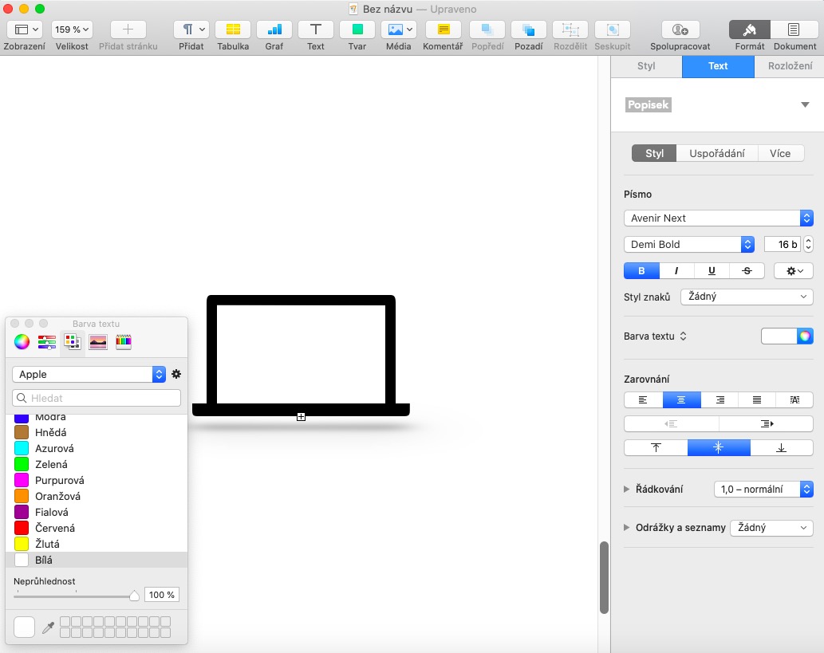The image size is (824, 653).
Task: Open the Popisek paragraph style menu
Action: pos(805,104)
